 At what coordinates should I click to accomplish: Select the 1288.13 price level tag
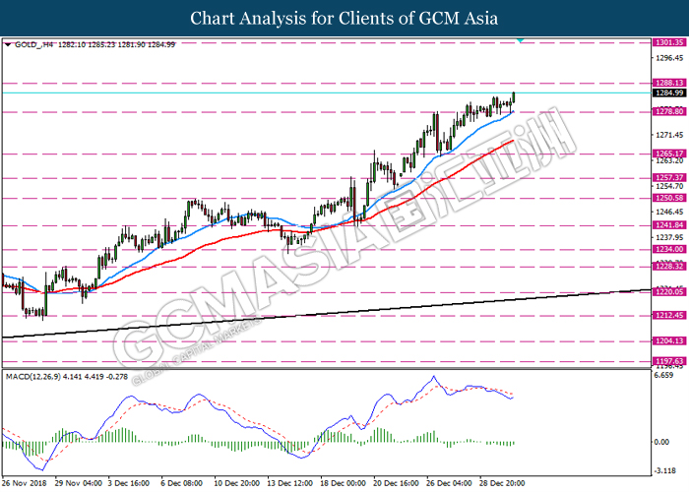[669, 83]
